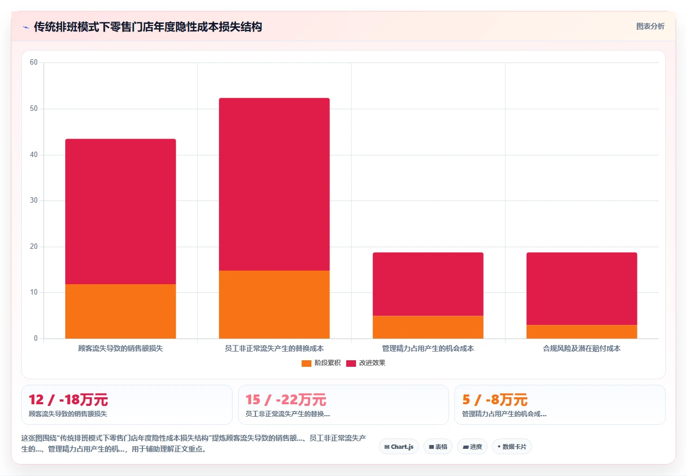Click the red segment of 员工非正常流失产生的替换成本 bar
Screen dimensions: 687x476
(274, 184)
